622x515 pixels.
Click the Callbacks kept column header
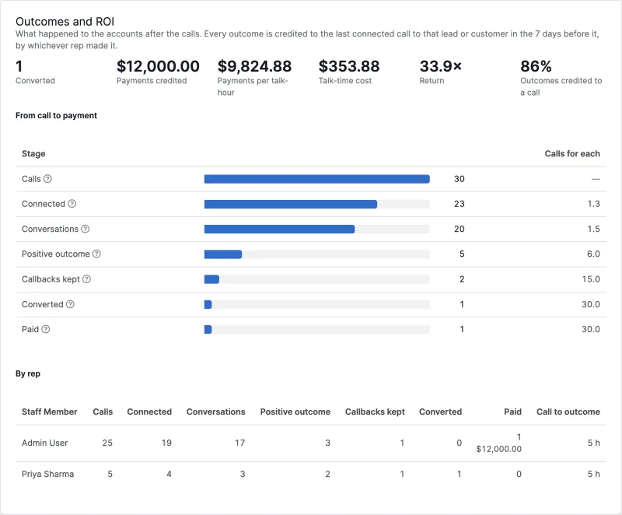pyautogui.click(x=375, y=412)
